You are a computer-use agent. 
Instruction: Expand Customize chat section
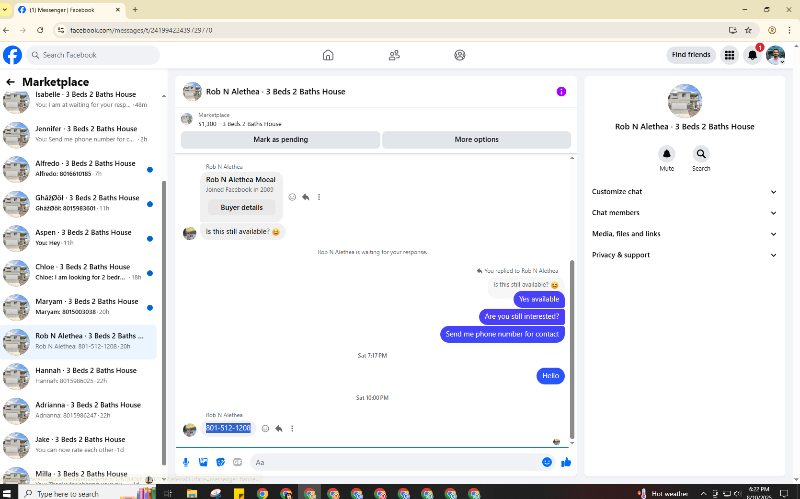pyautogui.click(x=685, y=192)
